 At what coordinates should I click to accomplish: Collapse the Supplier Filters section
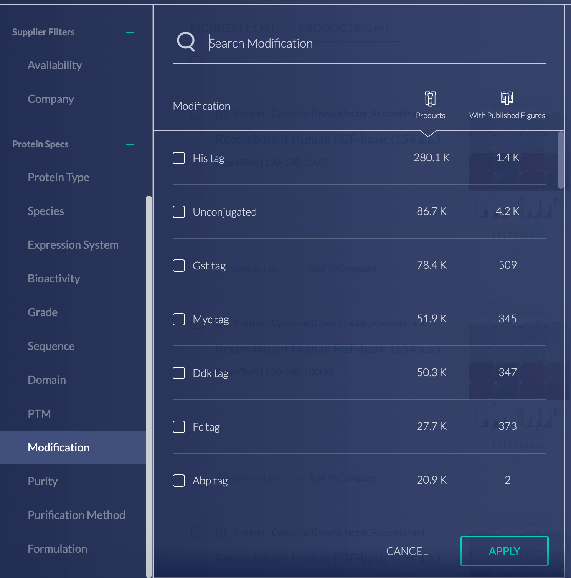coord(130,33)
